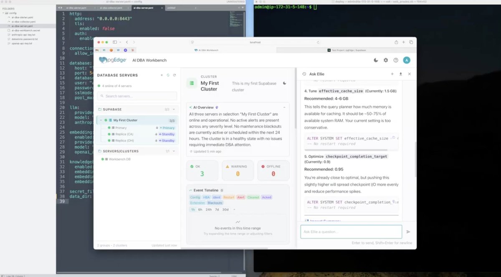The height and width of the screenshot is (277, 501).
Task: Open a new Safari tab
Action: (x=403, y=42)
